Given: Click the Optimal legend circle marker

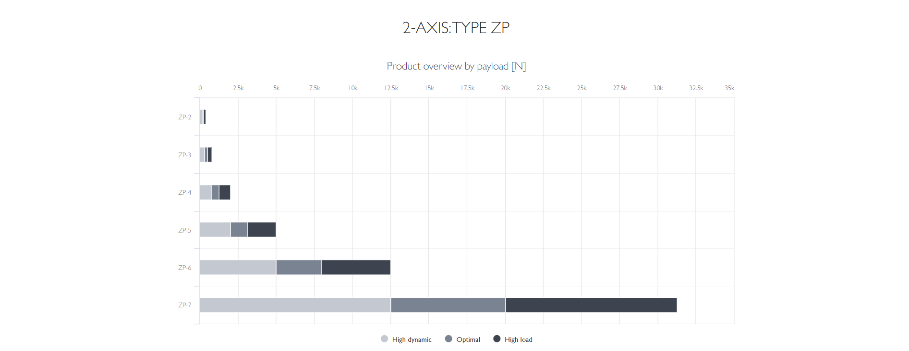Looking at the screenshot, I should pos(448,339).
